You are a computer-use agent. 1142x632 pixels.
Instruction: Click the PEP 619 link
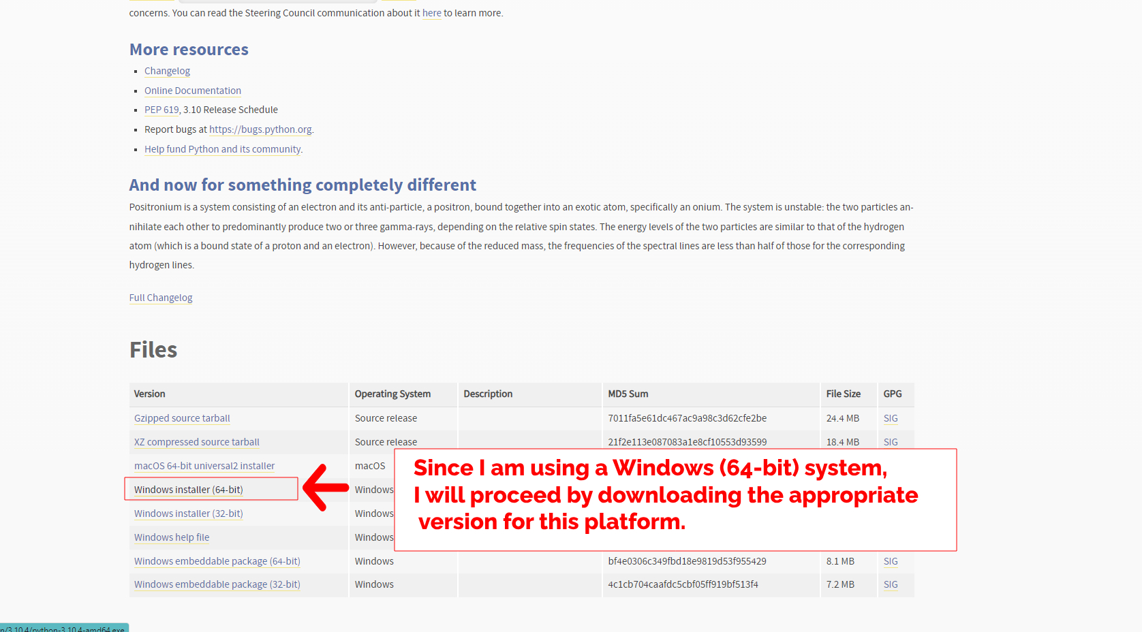[x=161, y=110]
